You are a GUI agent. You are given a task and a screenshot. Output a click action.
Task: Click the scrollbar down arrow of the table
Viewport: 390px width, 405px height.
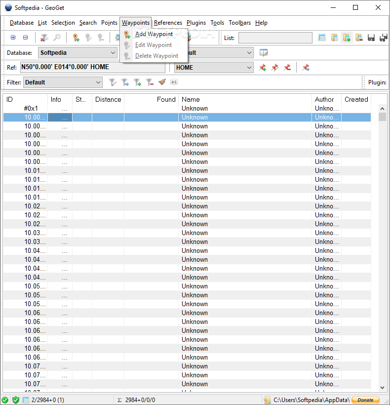click(x=382, y=387)
